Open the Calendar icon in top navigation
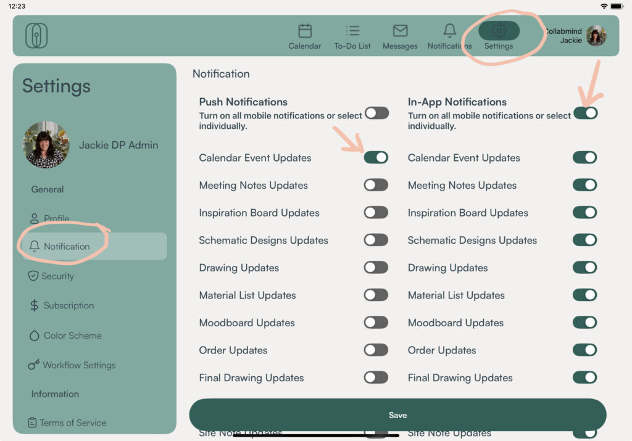The width and height of the screenshot is (632, 441). pyautogui.click(x=305, y=31)
